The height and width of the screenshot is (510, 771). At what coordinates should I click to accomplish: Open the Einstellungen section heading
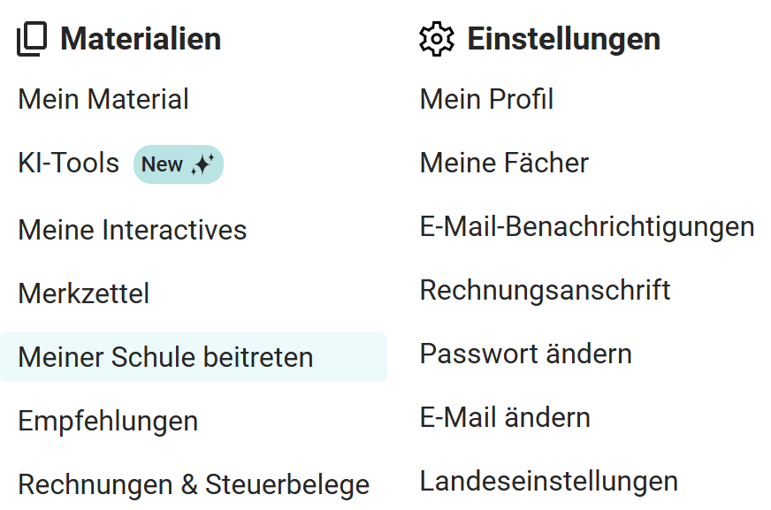point(563,39)
